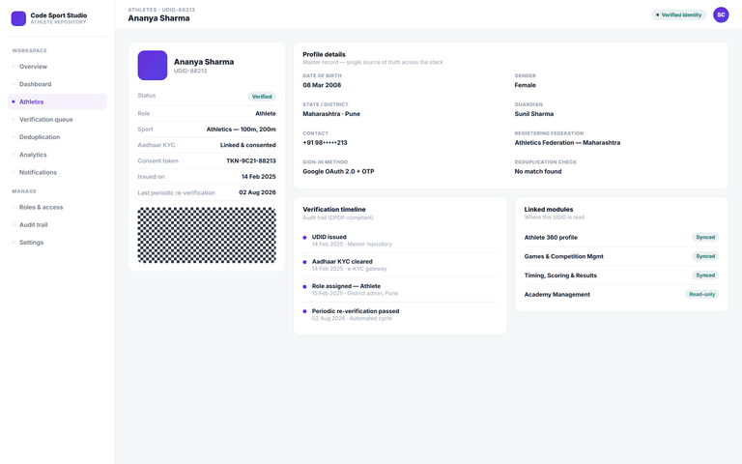This screenshot has width=742, height=464.
Task: Open the Audit trail page
Action: click(57, 225)
